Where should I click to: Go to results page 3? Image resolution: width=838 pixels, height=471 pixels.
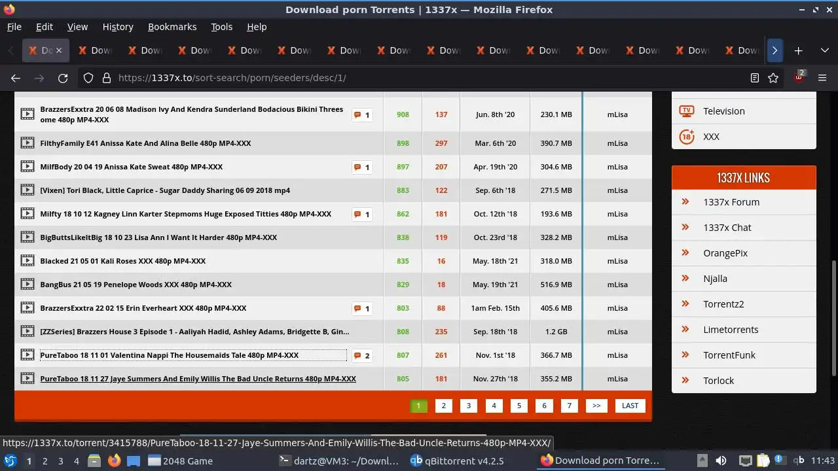pyautogui.click(x=469, y=406)
